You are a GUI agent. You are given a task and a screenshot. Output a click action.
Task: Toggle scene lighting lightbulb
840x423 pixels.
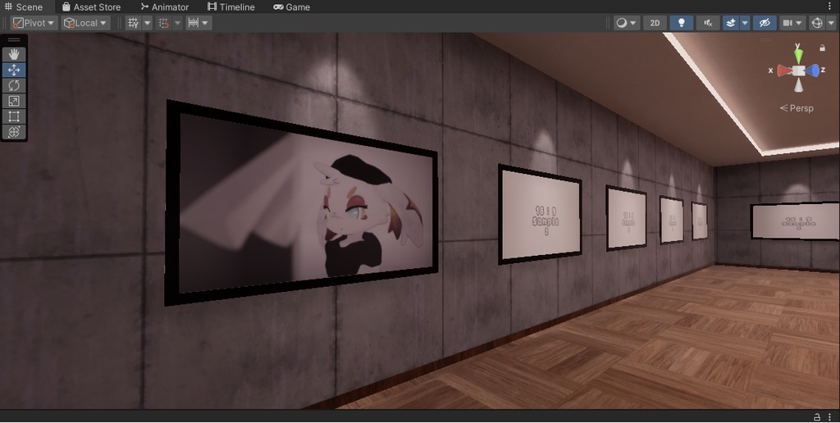[x=682, y=23]
